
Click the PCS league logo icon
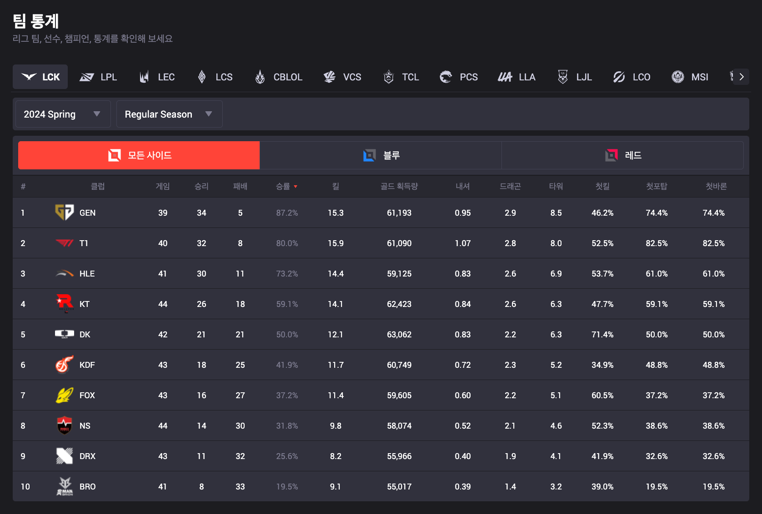click(x=446, y=77)
